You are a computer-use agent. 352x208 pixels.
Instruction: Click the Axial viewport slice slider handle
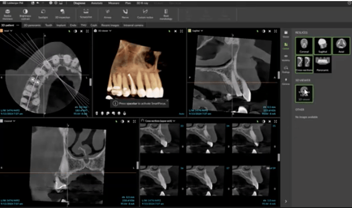[x=91, y=82]
